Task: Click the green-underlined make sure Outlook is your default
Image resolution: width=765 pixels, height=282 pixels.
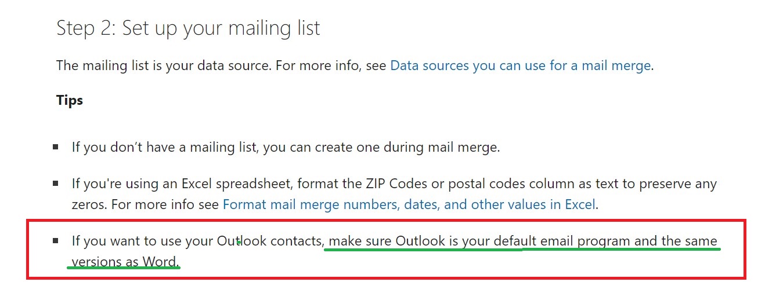Action: point(425,240)
